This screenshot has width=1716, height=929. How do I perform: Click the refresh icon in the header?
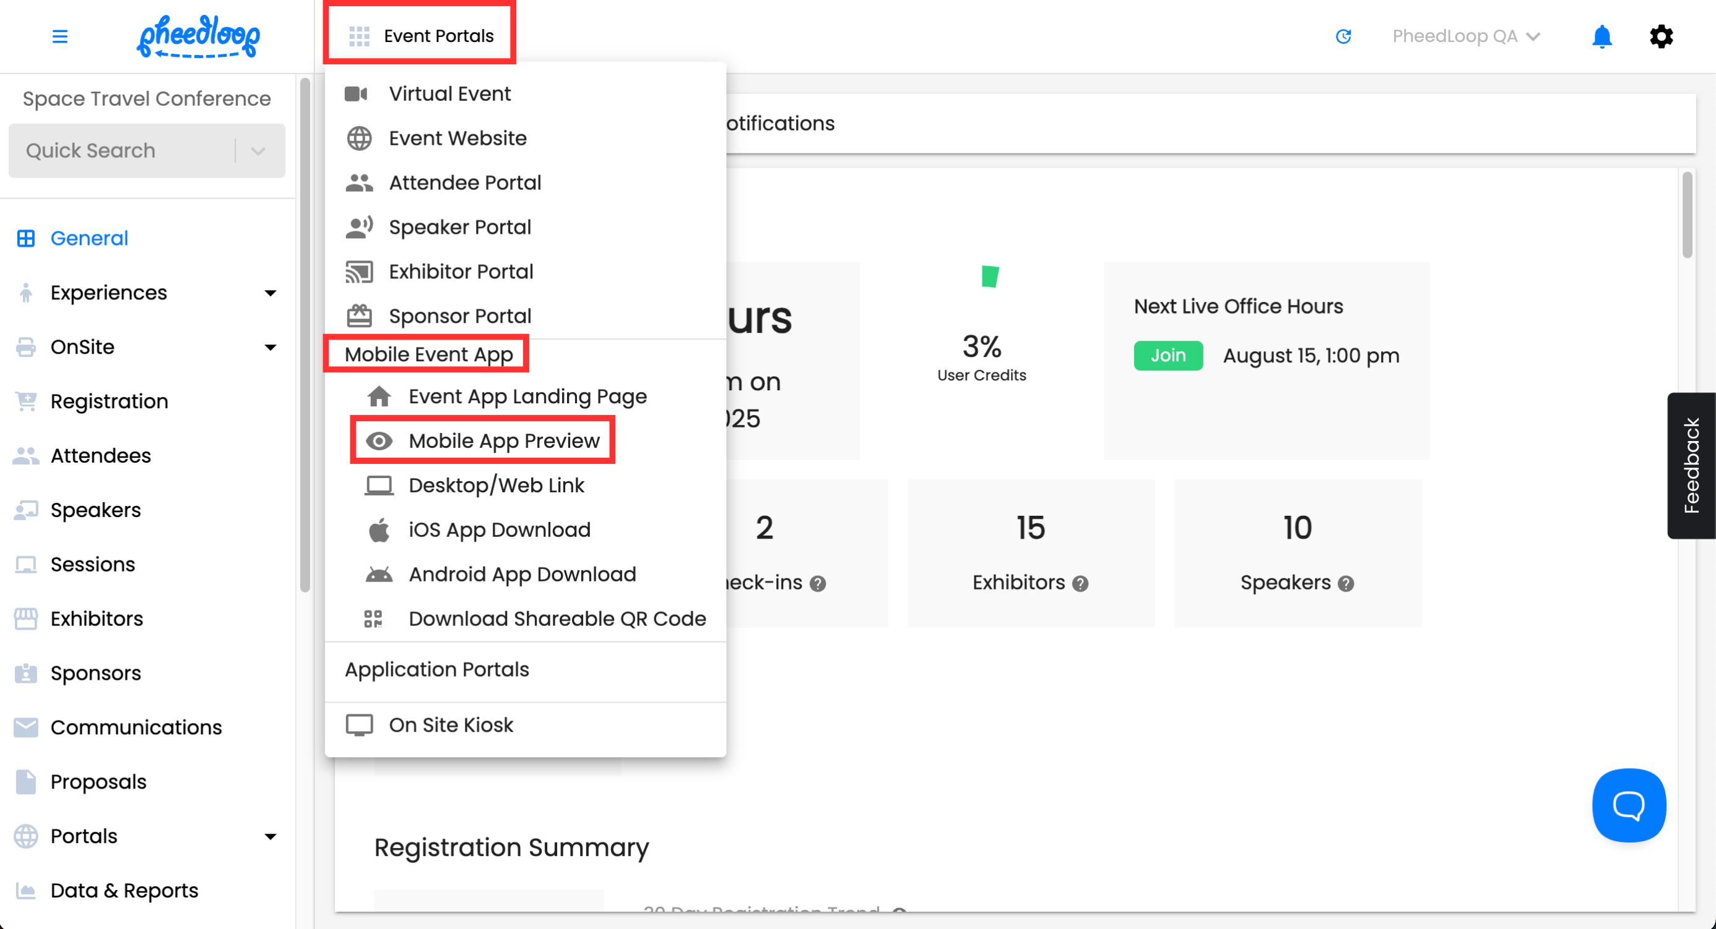[1343, 36]
